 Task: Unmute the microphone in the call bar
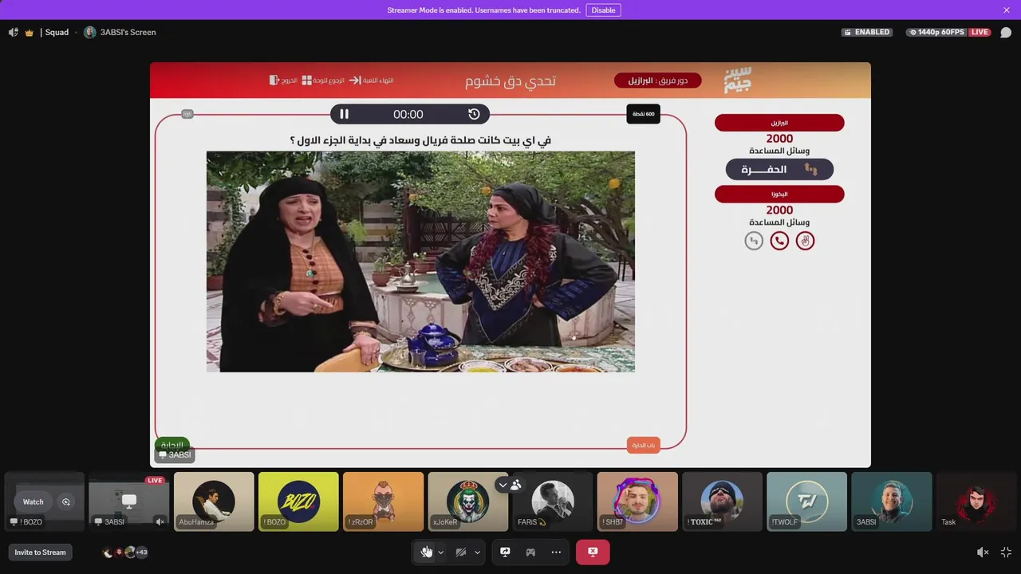point(427,552)
